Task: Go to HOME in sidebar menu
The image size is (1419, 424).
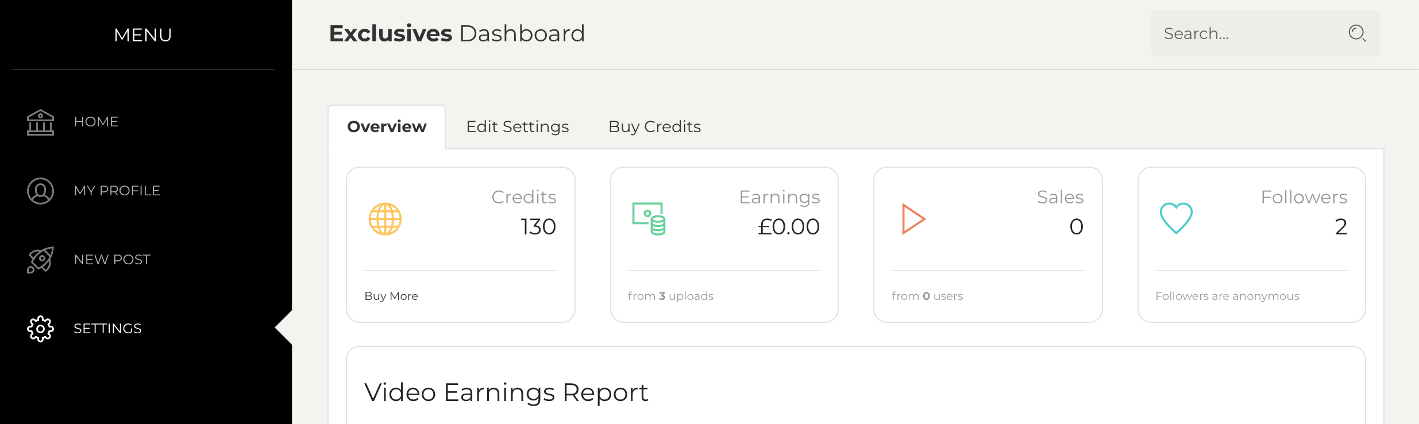Action: [96, 122]
